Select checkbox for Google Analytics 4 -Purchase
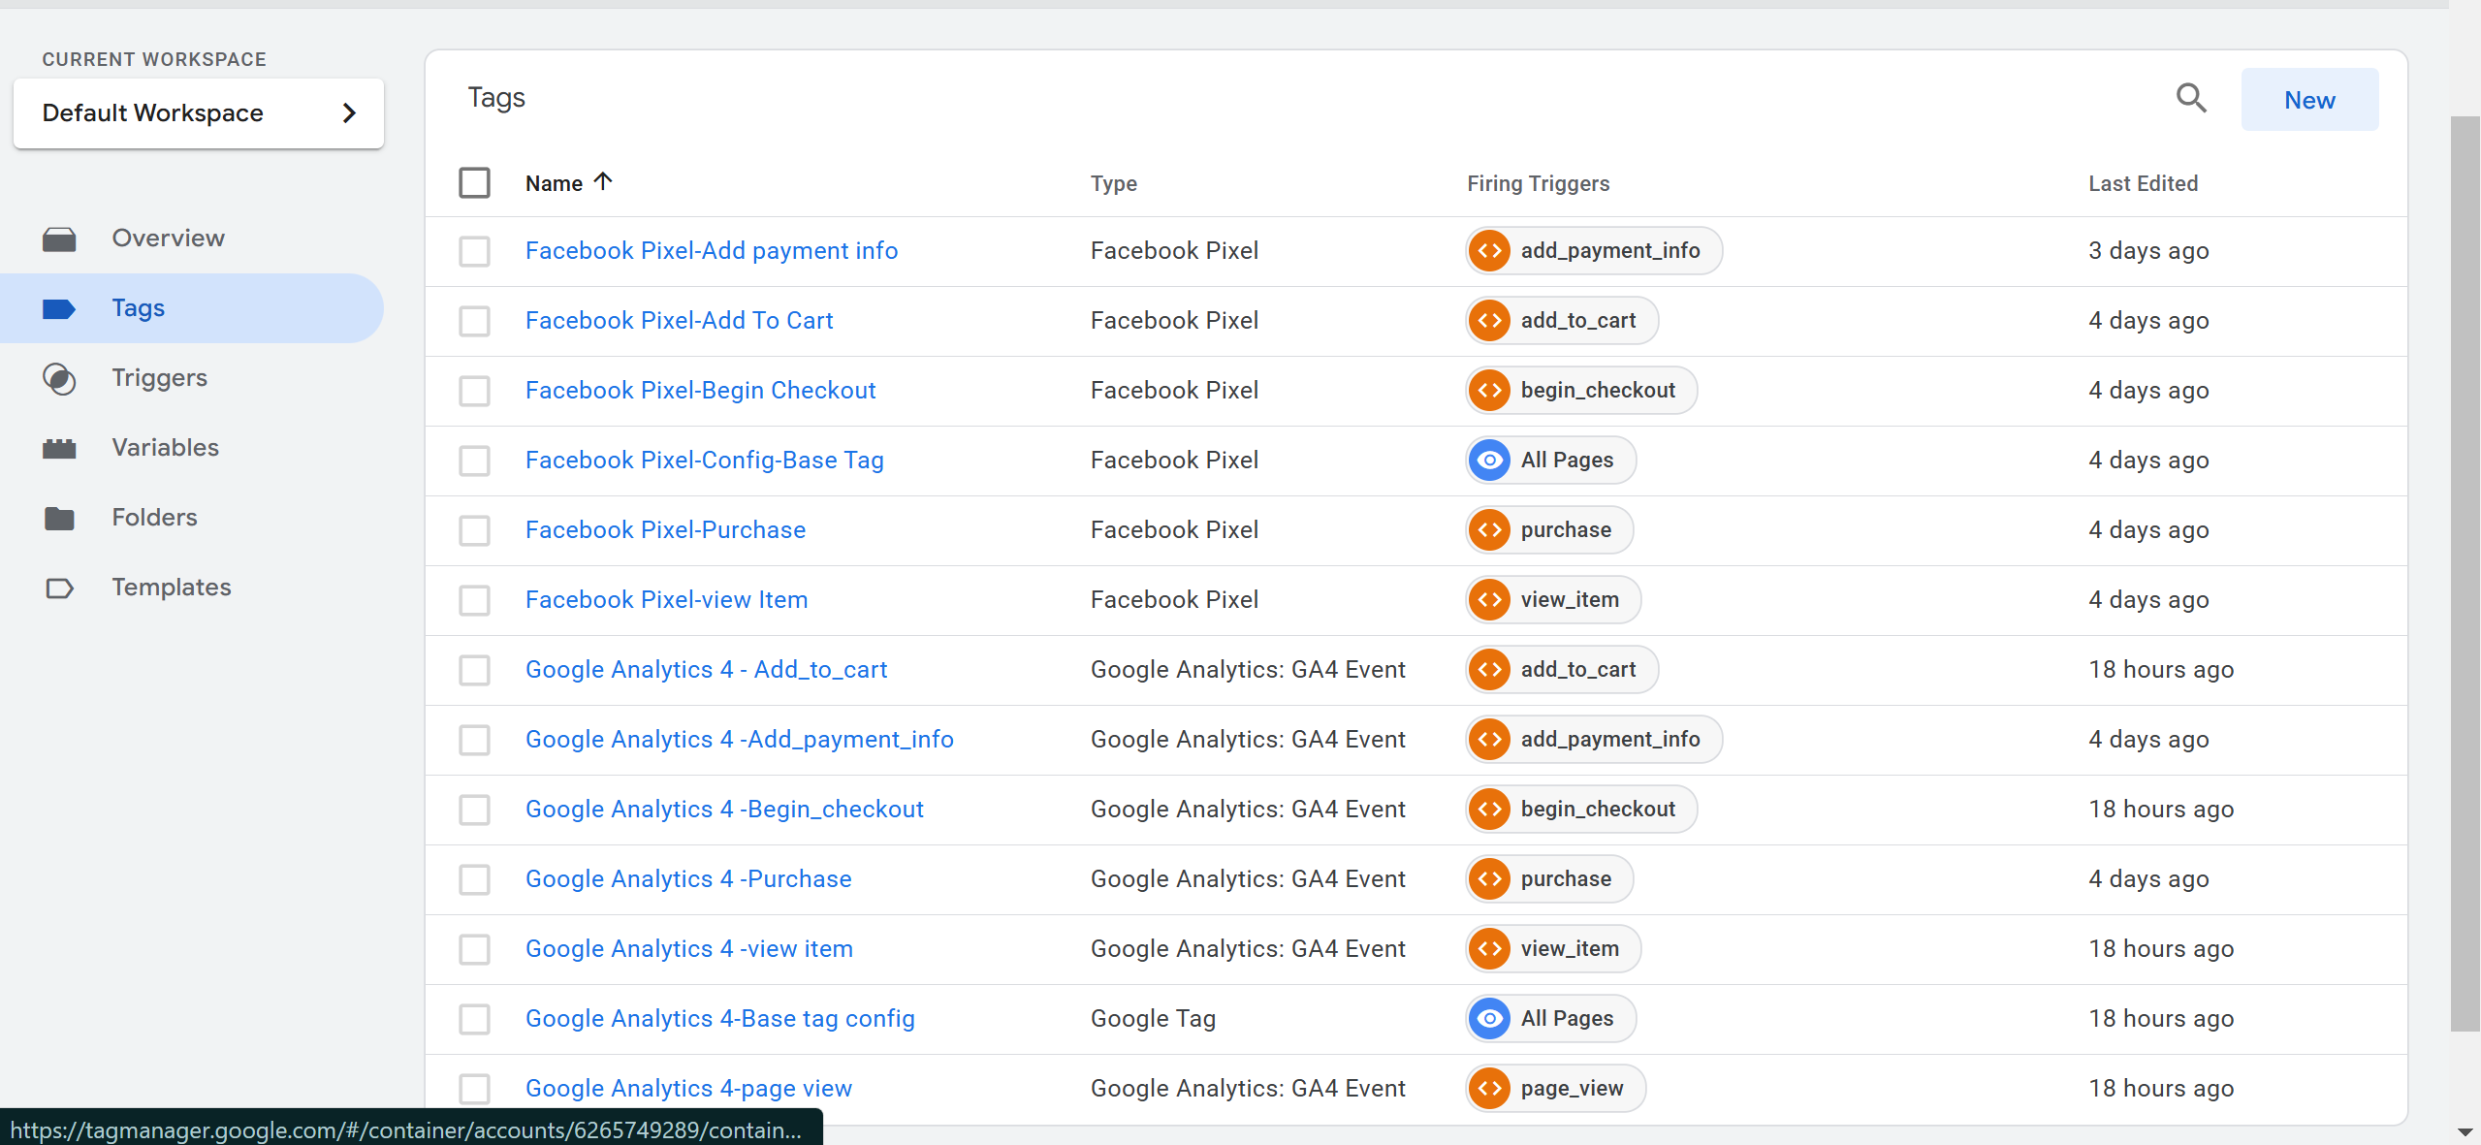Viewport: 2481px width, 1145px height. [474, 879]
